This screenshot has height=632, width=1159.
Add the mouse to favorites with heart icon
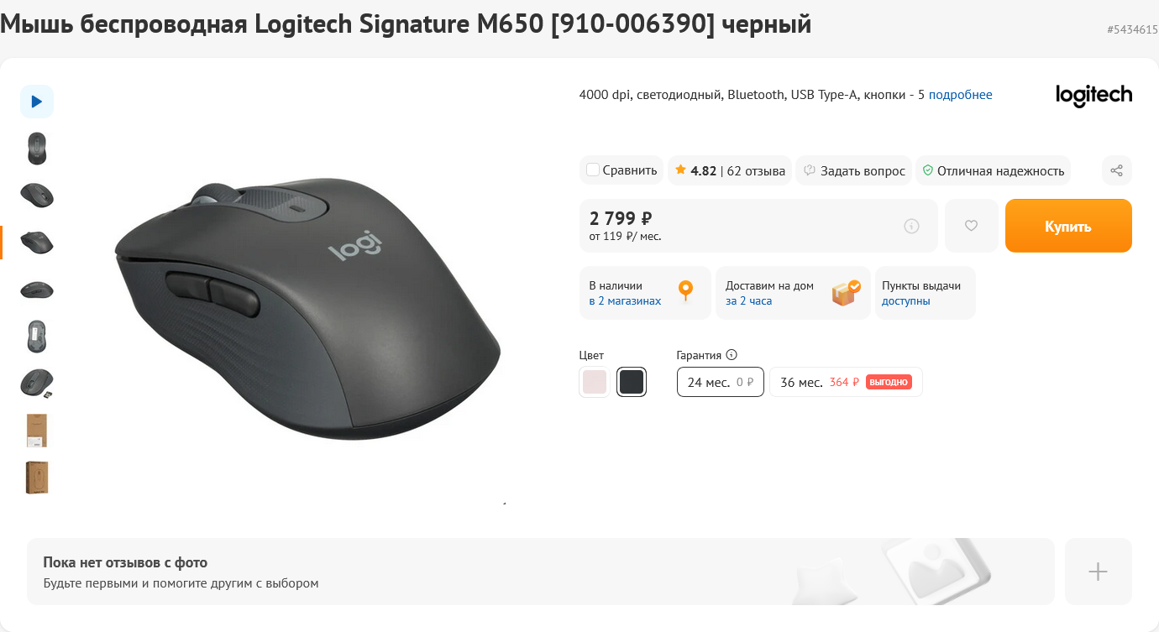tap(972, 226)
